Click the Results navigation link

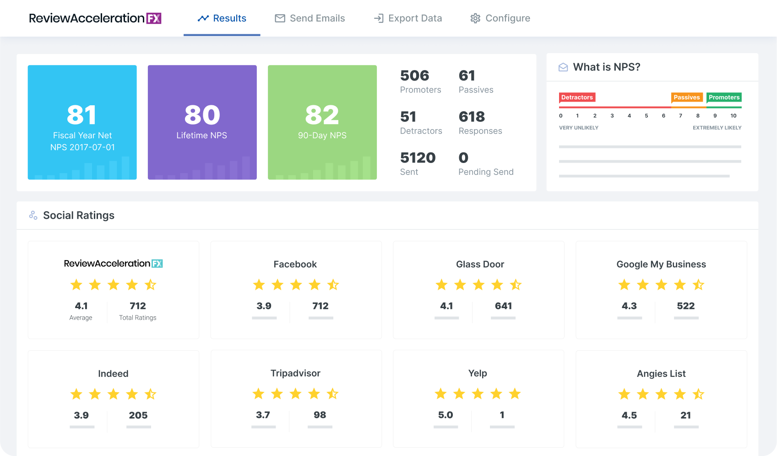pyautogui.click(x=230, y=18)
